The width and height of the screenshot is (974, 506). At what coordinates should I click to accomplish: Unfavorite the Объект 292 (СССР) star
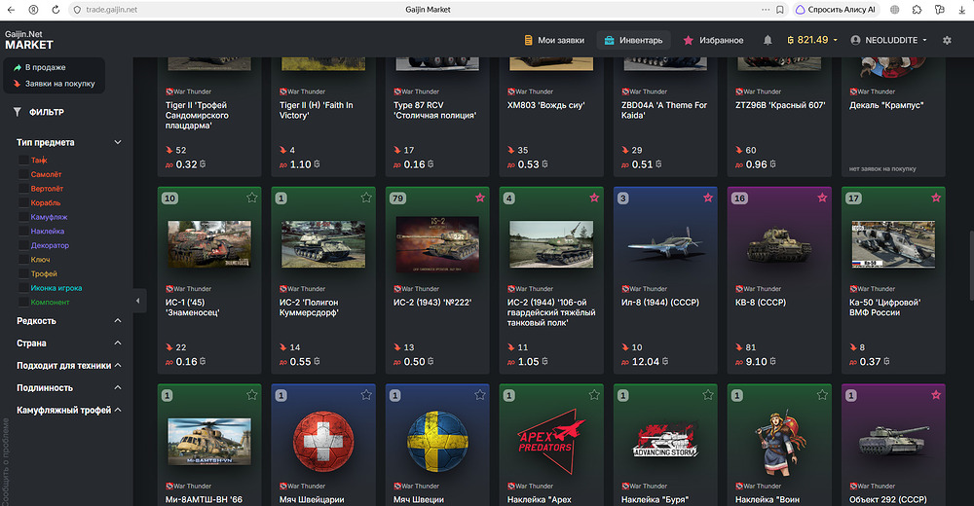click(x=935, y=394)
